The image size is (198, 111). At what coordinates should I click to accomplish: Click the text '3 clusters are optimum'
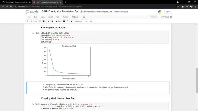point(67,90)
